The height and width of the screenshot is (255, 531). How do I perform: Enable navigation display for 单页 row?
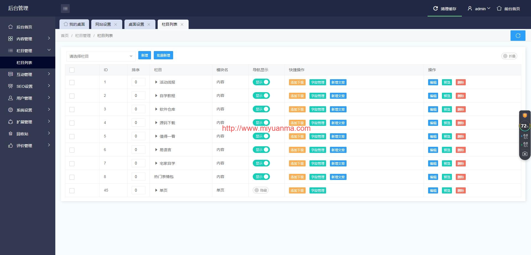pyautogui.click(x=261, y=190)
